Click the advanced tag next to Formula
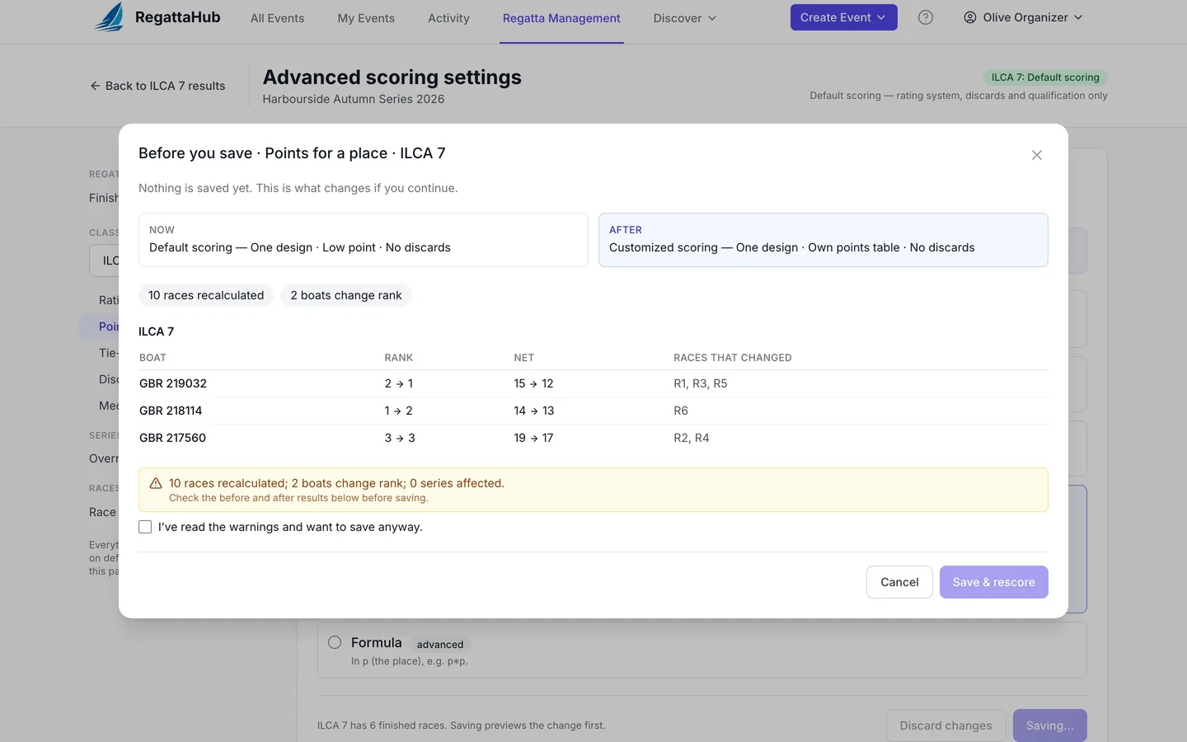The height and width of the screenshot is (742, 1187). [x=440, y=645]
